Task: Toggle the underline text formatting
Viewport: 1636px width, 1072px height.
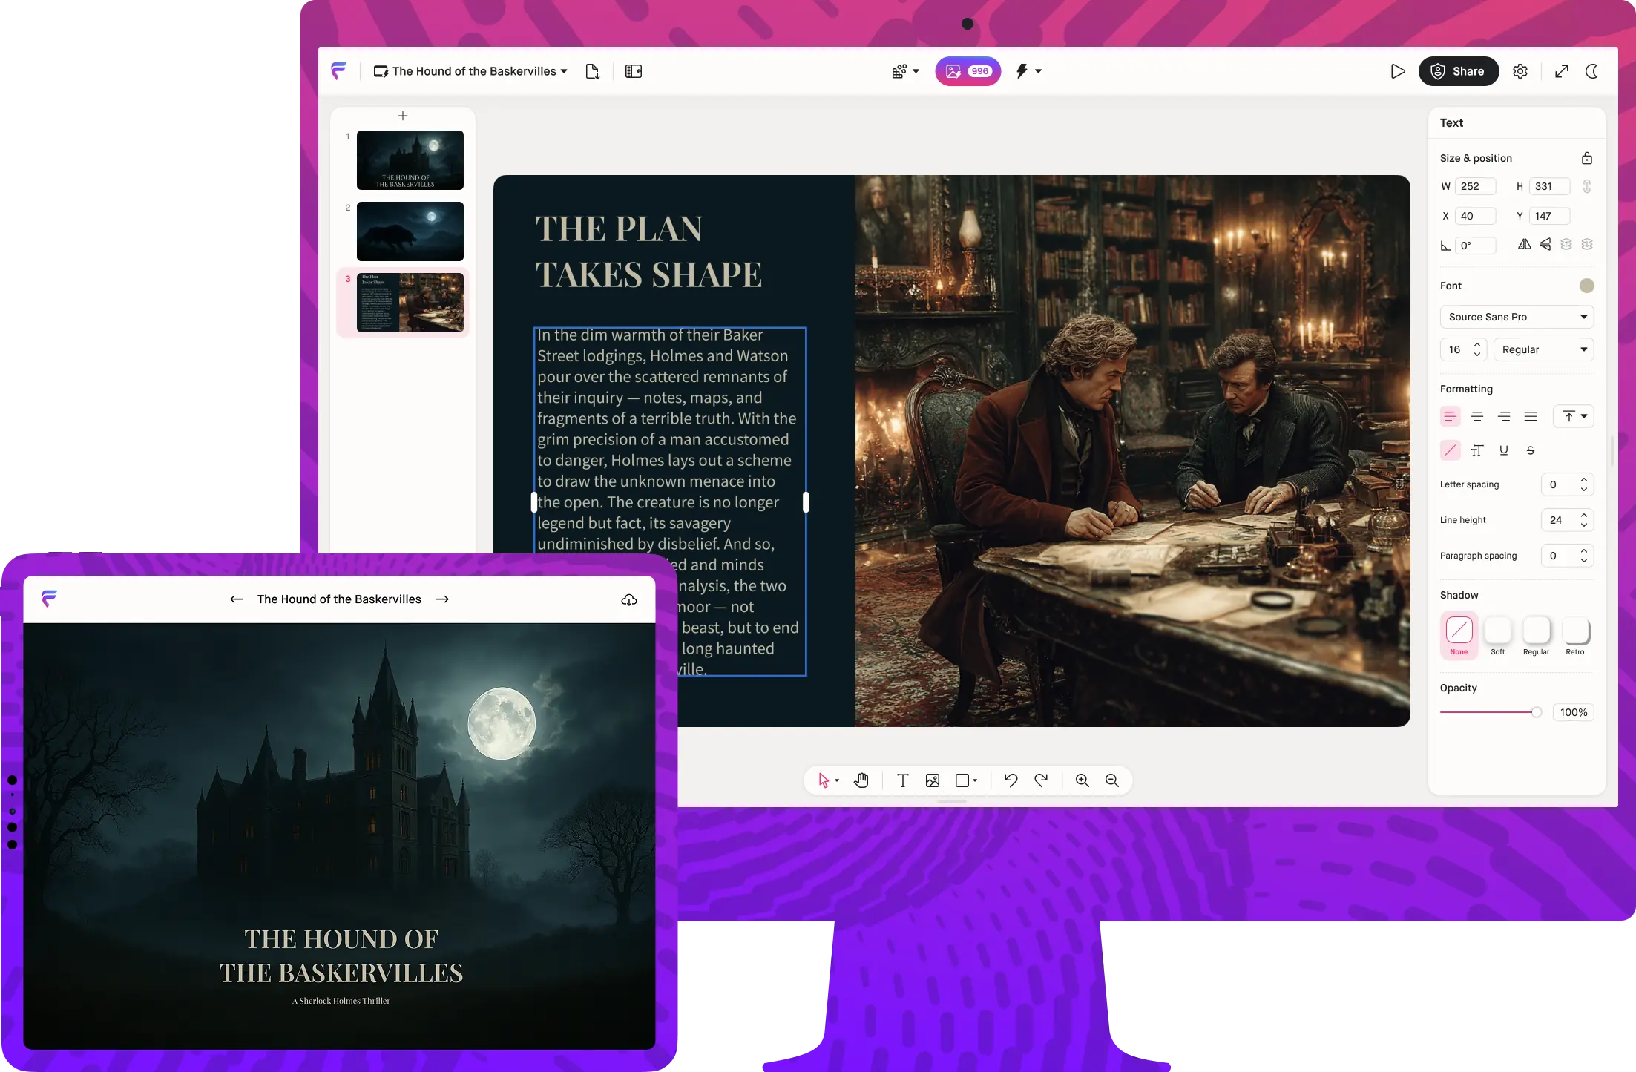Action: tap(1504, 450)
